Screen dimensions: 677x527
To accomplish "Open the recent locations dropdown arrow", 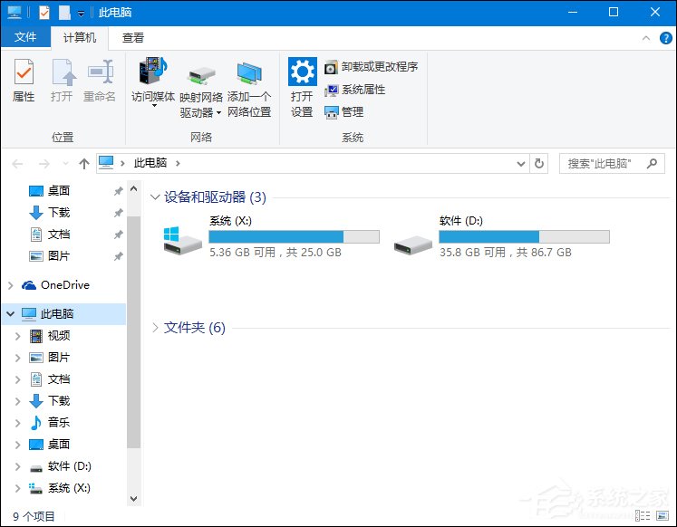I will (65, 164).
